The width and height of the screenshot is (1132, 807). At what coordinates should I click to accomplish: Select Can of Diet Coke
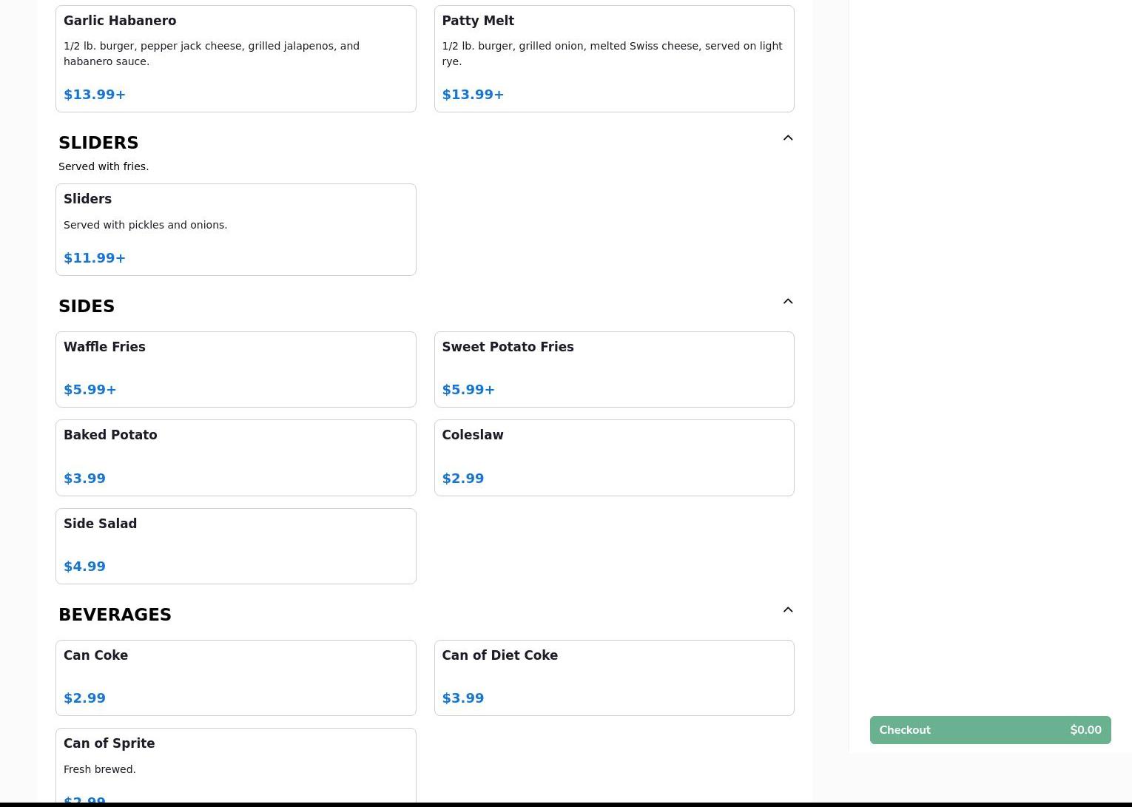pos(613,678)
